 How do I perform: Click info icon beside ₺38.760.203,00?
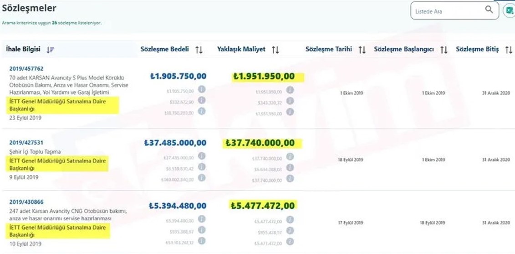click(x=202, y=111)
